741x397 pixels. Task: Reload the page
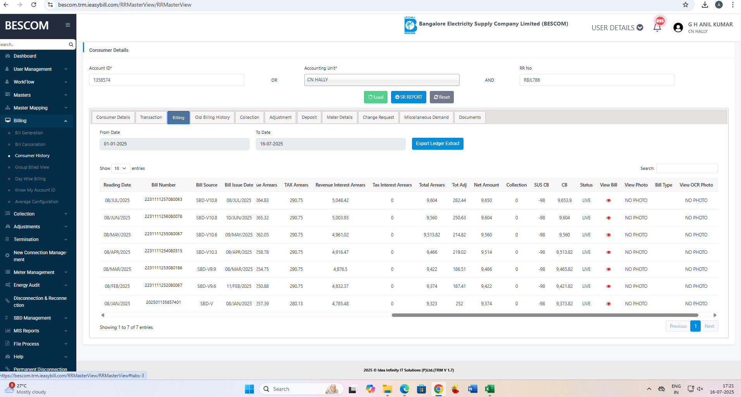34,5
